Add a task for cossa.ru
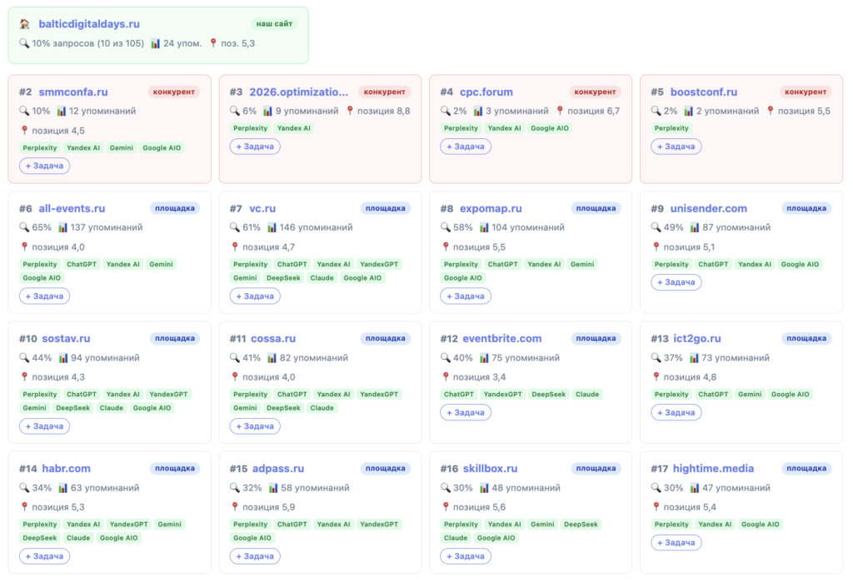This screenshot has height=582, width=853. point(255,426)
